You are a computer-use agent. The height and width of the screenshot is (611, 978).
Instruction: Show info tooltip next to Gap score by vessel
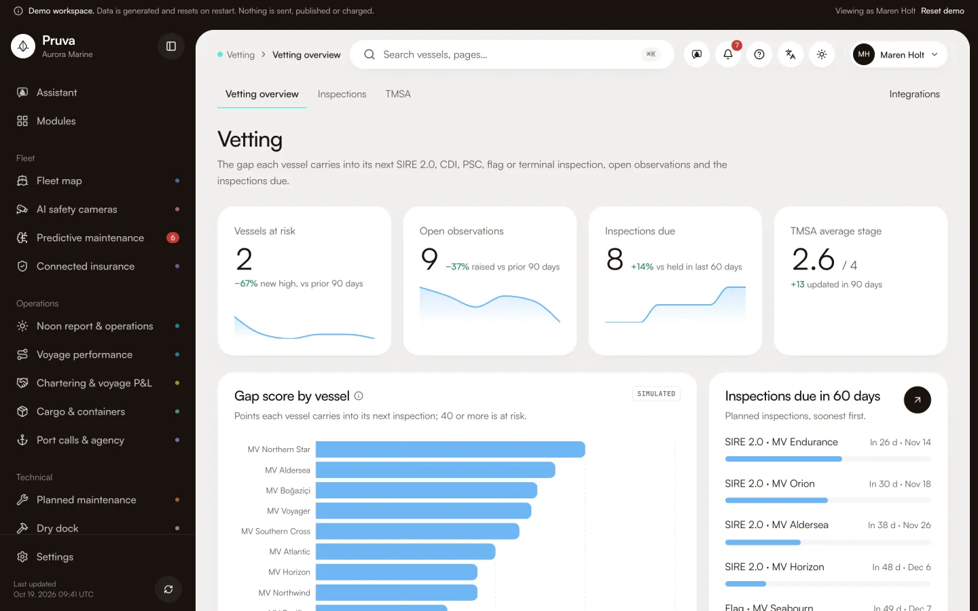(x=359, y=396)
